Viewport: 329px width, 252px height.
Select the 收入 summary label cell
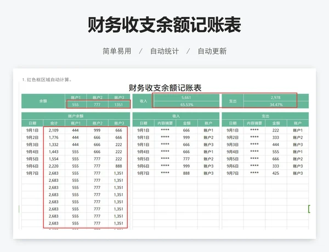coord(143,101)
